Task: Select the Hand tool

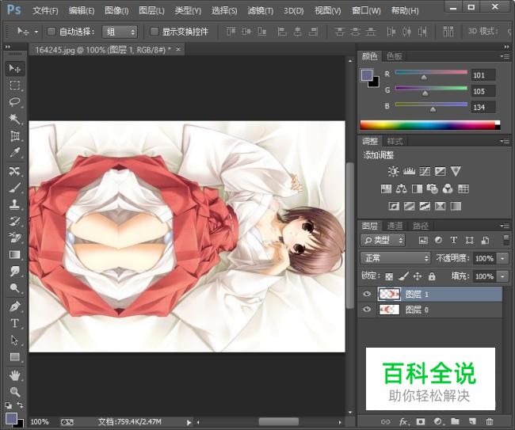Action: pos(15,375)
